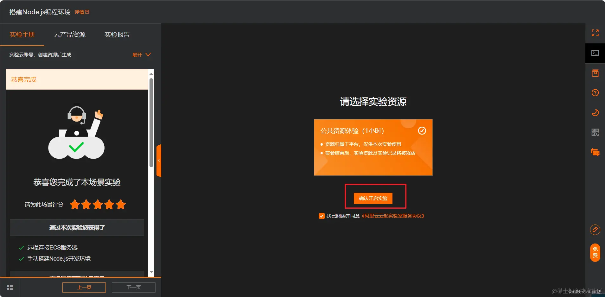Open the help question mark panel
The image size is (605, 297).
[595, 93]
